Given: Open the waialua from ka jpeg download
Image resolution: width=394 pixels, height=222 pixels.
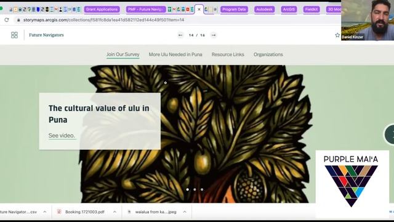Looking at the screenshot, I should coord(156,212).
